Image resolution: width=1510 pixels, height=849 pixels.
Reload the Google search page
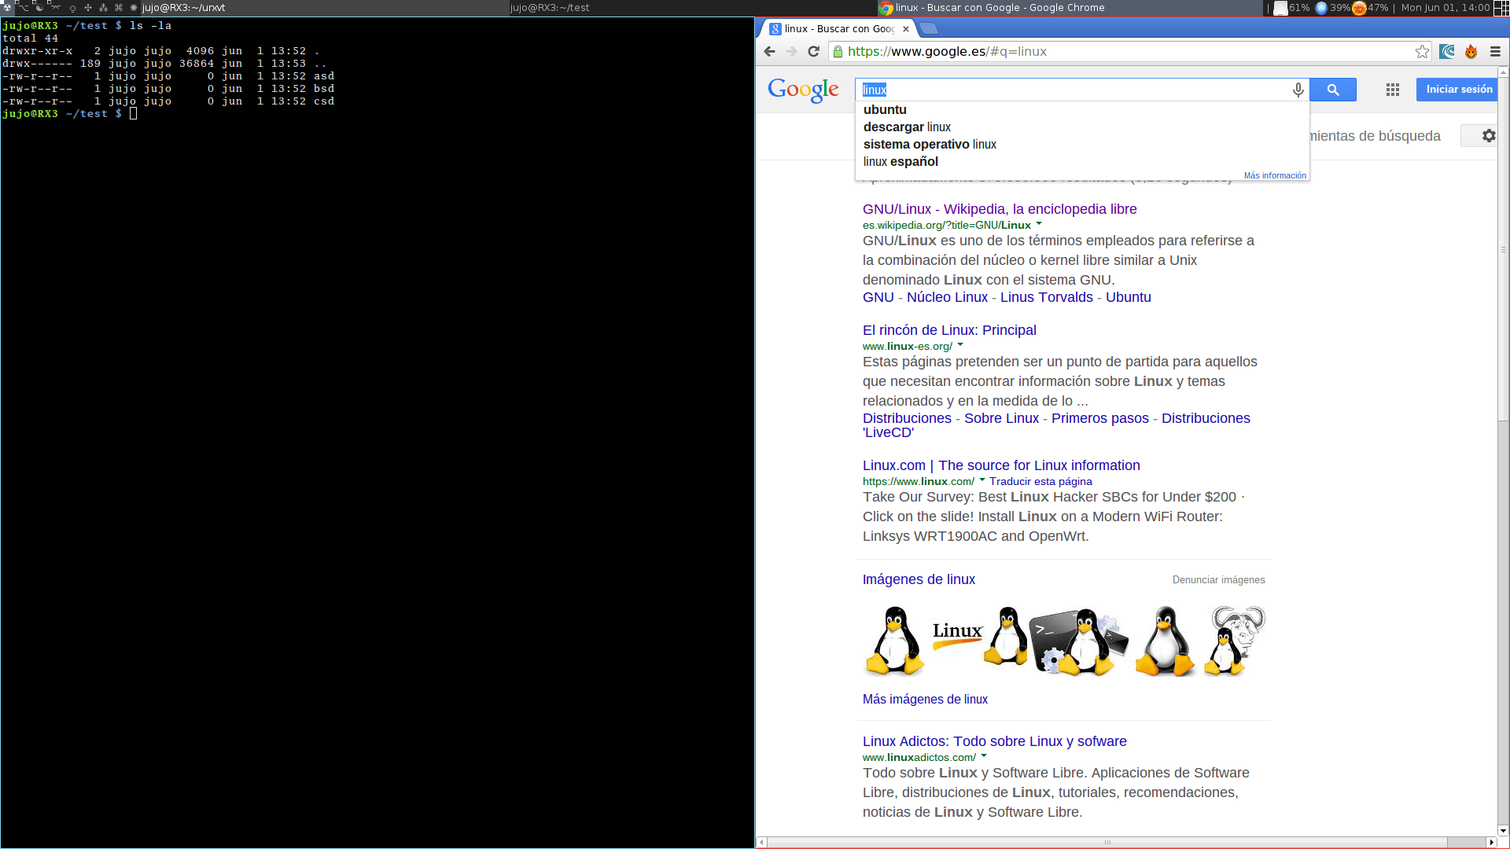tap(814, 52)
